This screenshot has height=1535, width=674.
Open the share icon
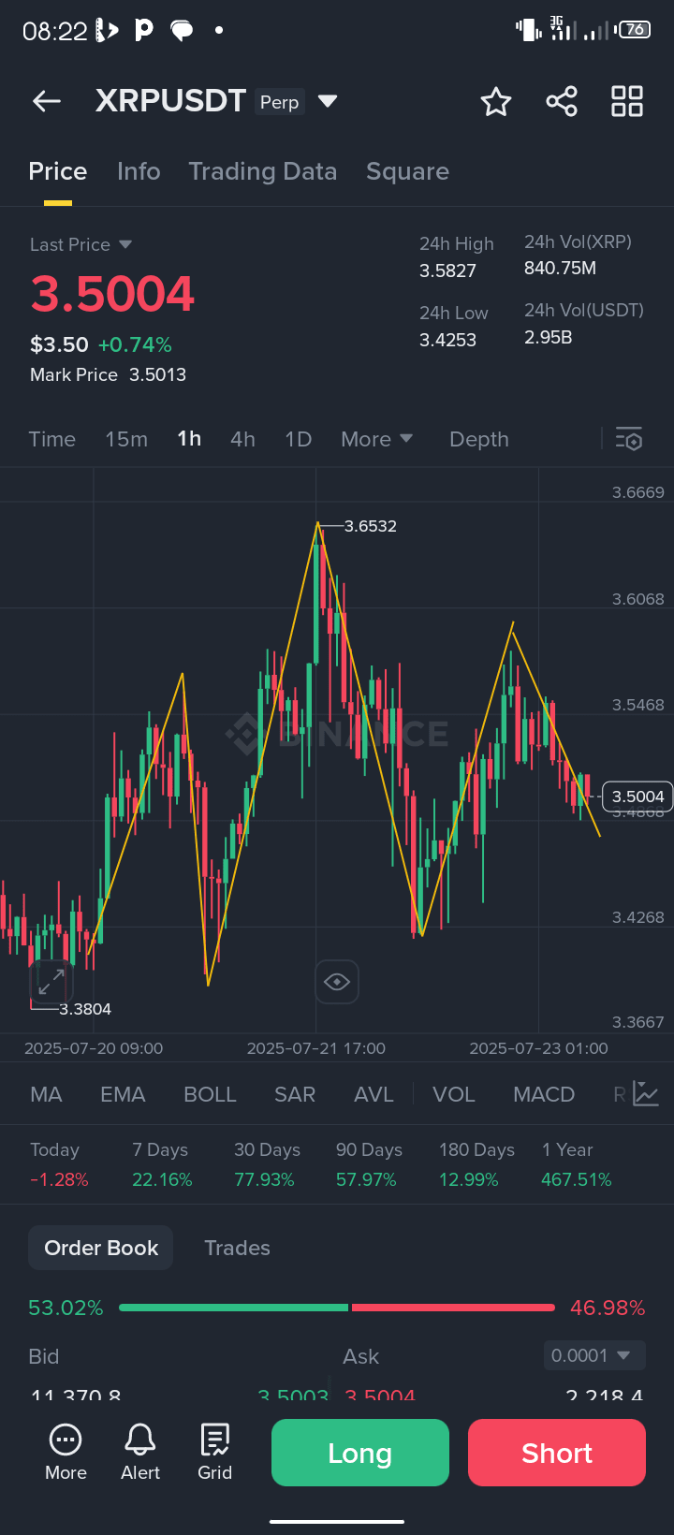click(562, 101)
